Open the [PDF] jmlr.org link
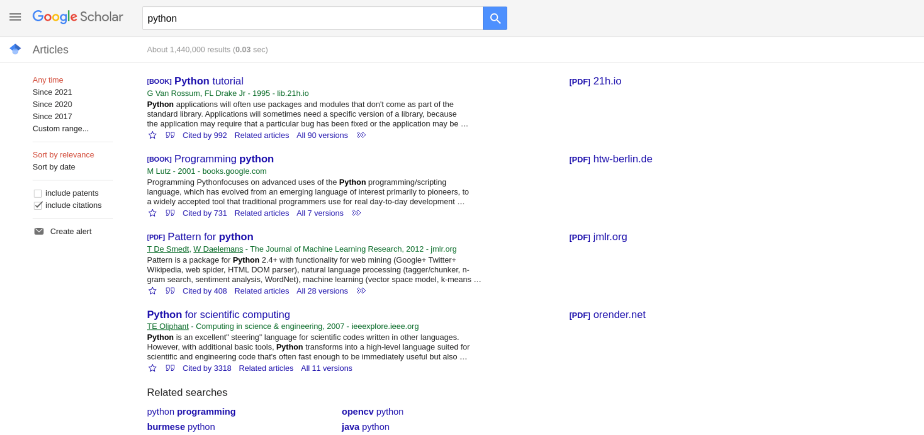Image resolution: width=924 pixels, height=435 pixels. coord(598,237)
